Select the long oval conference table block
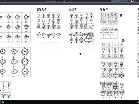Viewport: 139px width, 104px height. (89, 40)
